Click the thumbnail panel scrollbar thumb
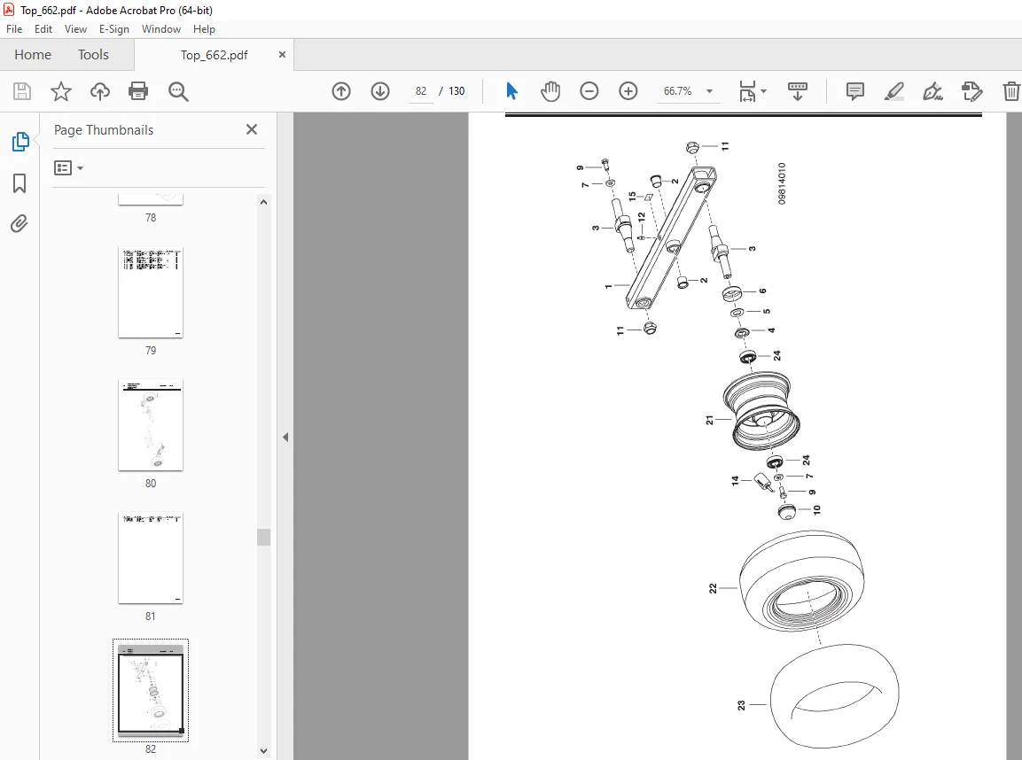Image resolution: width=1022 pixels, height=760 pixels. point(263,538)
